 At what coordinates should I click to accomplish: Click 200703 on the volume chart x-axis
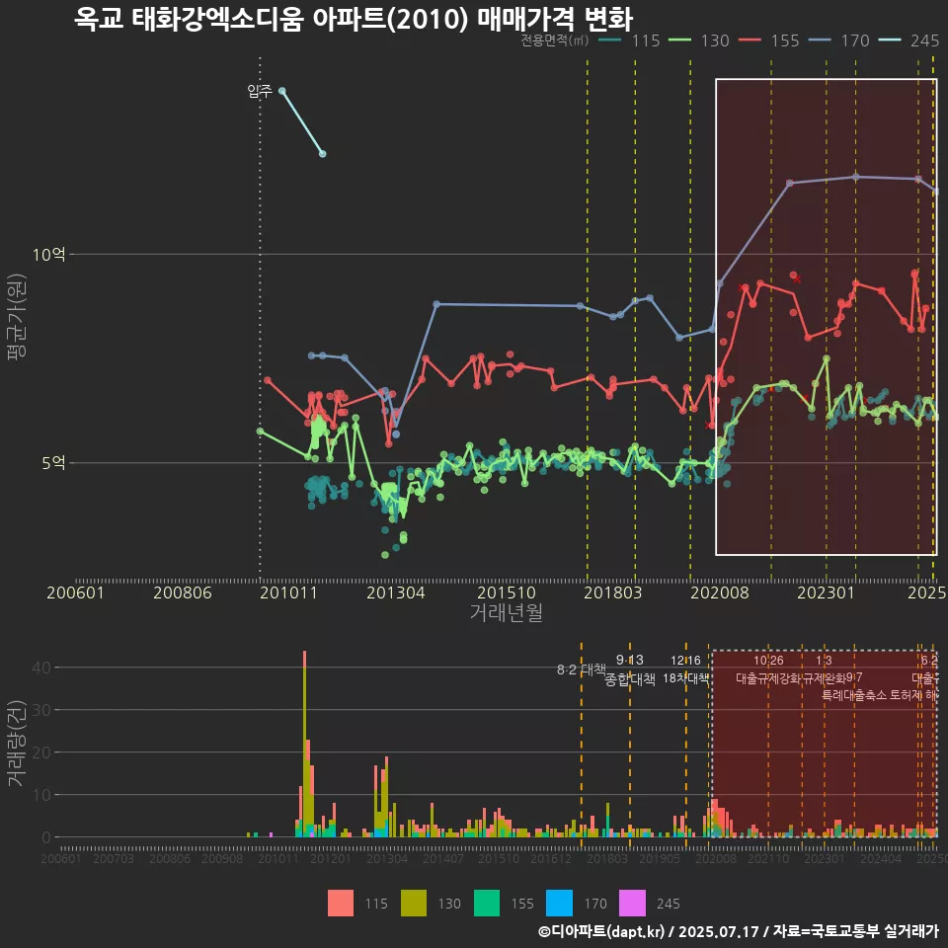click(114, 858)
